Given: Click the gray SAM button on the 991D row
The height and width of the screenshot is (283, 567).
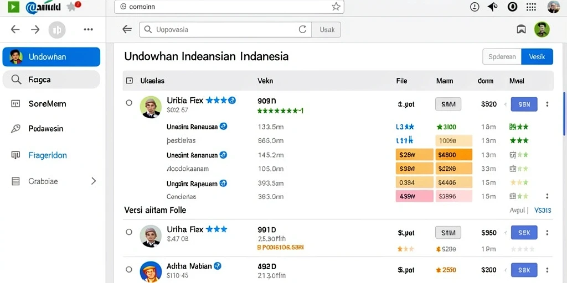Looking at the screenshot, I should [449, 233].
